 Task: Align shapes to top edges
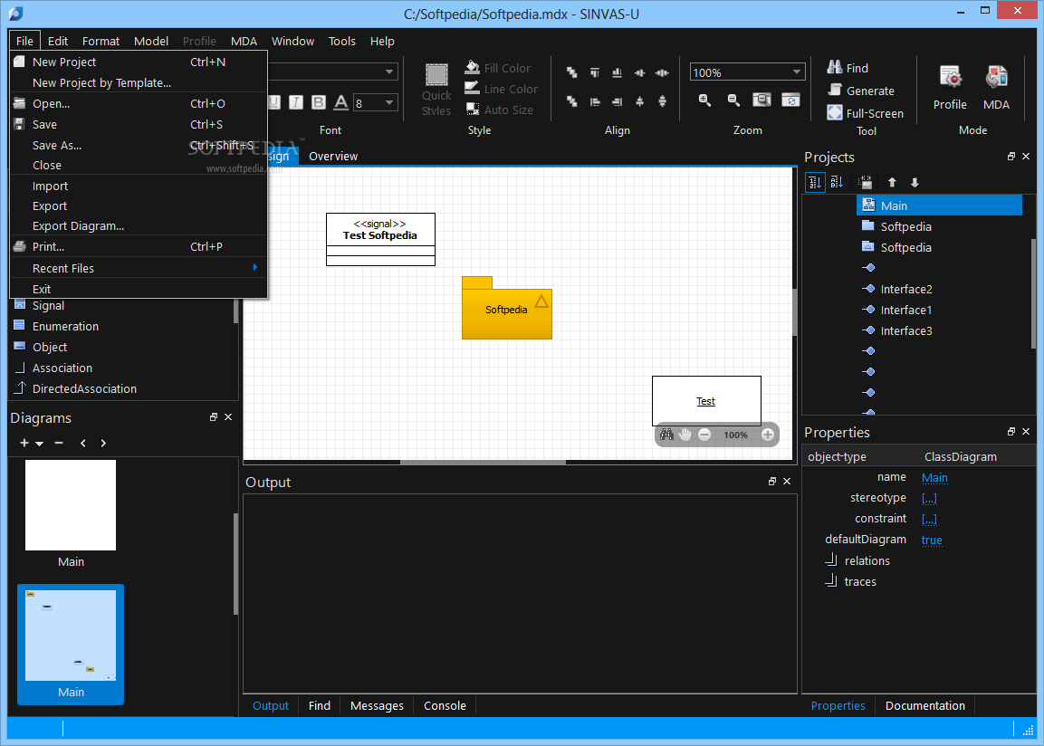click(x=595, y=72)
